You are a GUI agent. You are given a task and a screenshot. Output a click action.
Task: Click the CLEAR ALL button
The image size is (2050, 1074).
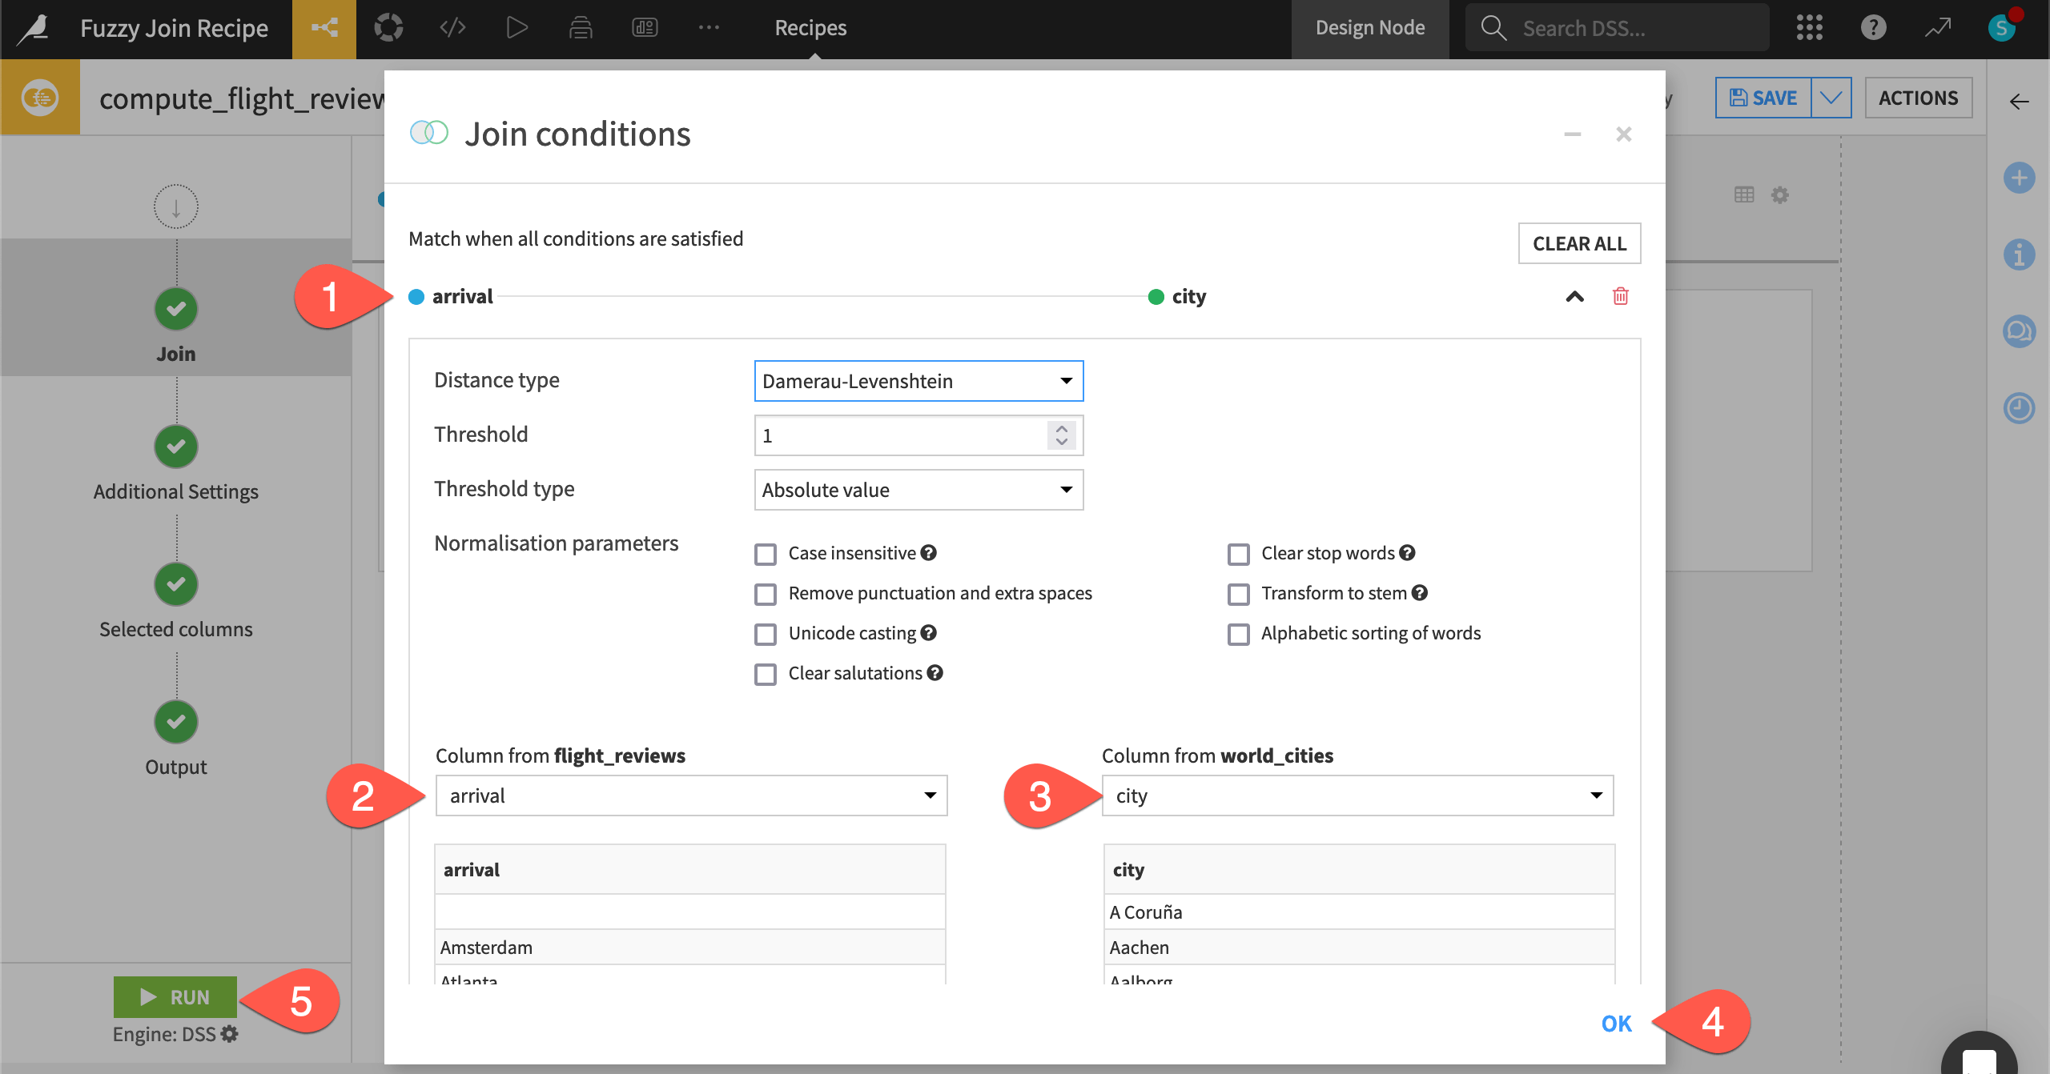click(1579, 243)
